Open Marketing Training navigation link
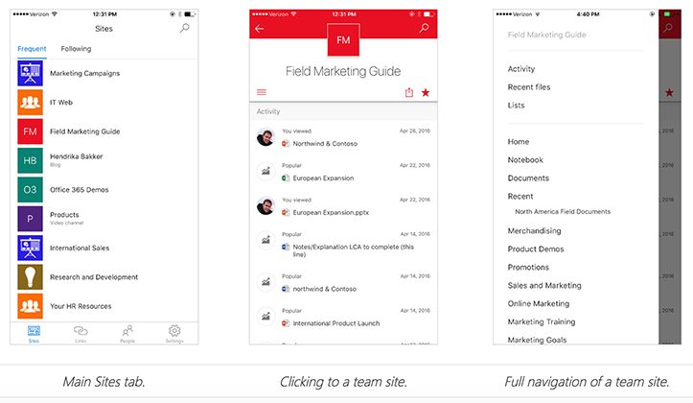The height and width of the screenshot is (403, 693). (x=542, y=321)
